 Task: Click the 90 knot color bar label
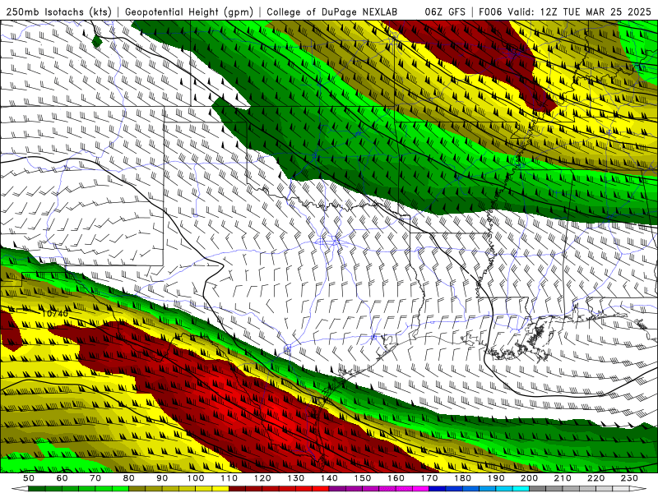pos(162,478)
